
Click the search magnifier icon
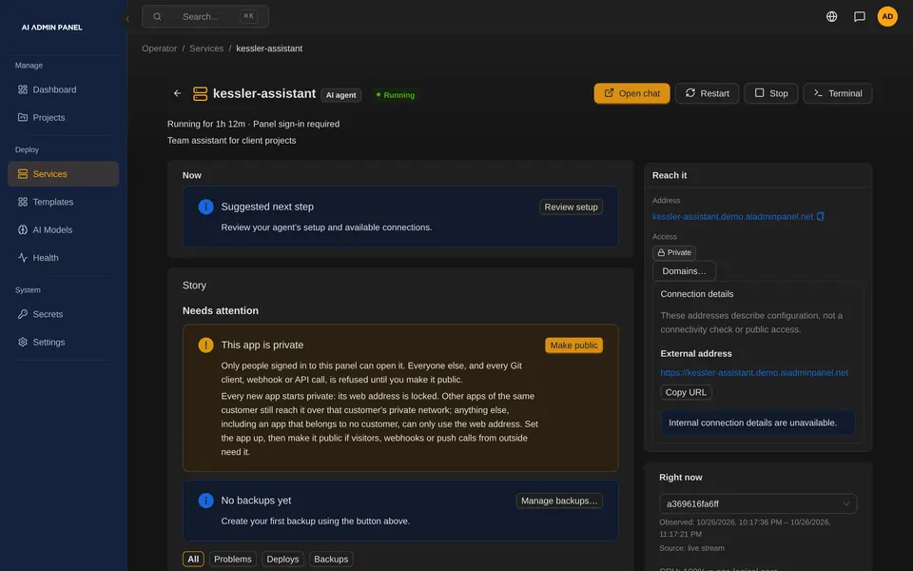click(x=157, y=16)
